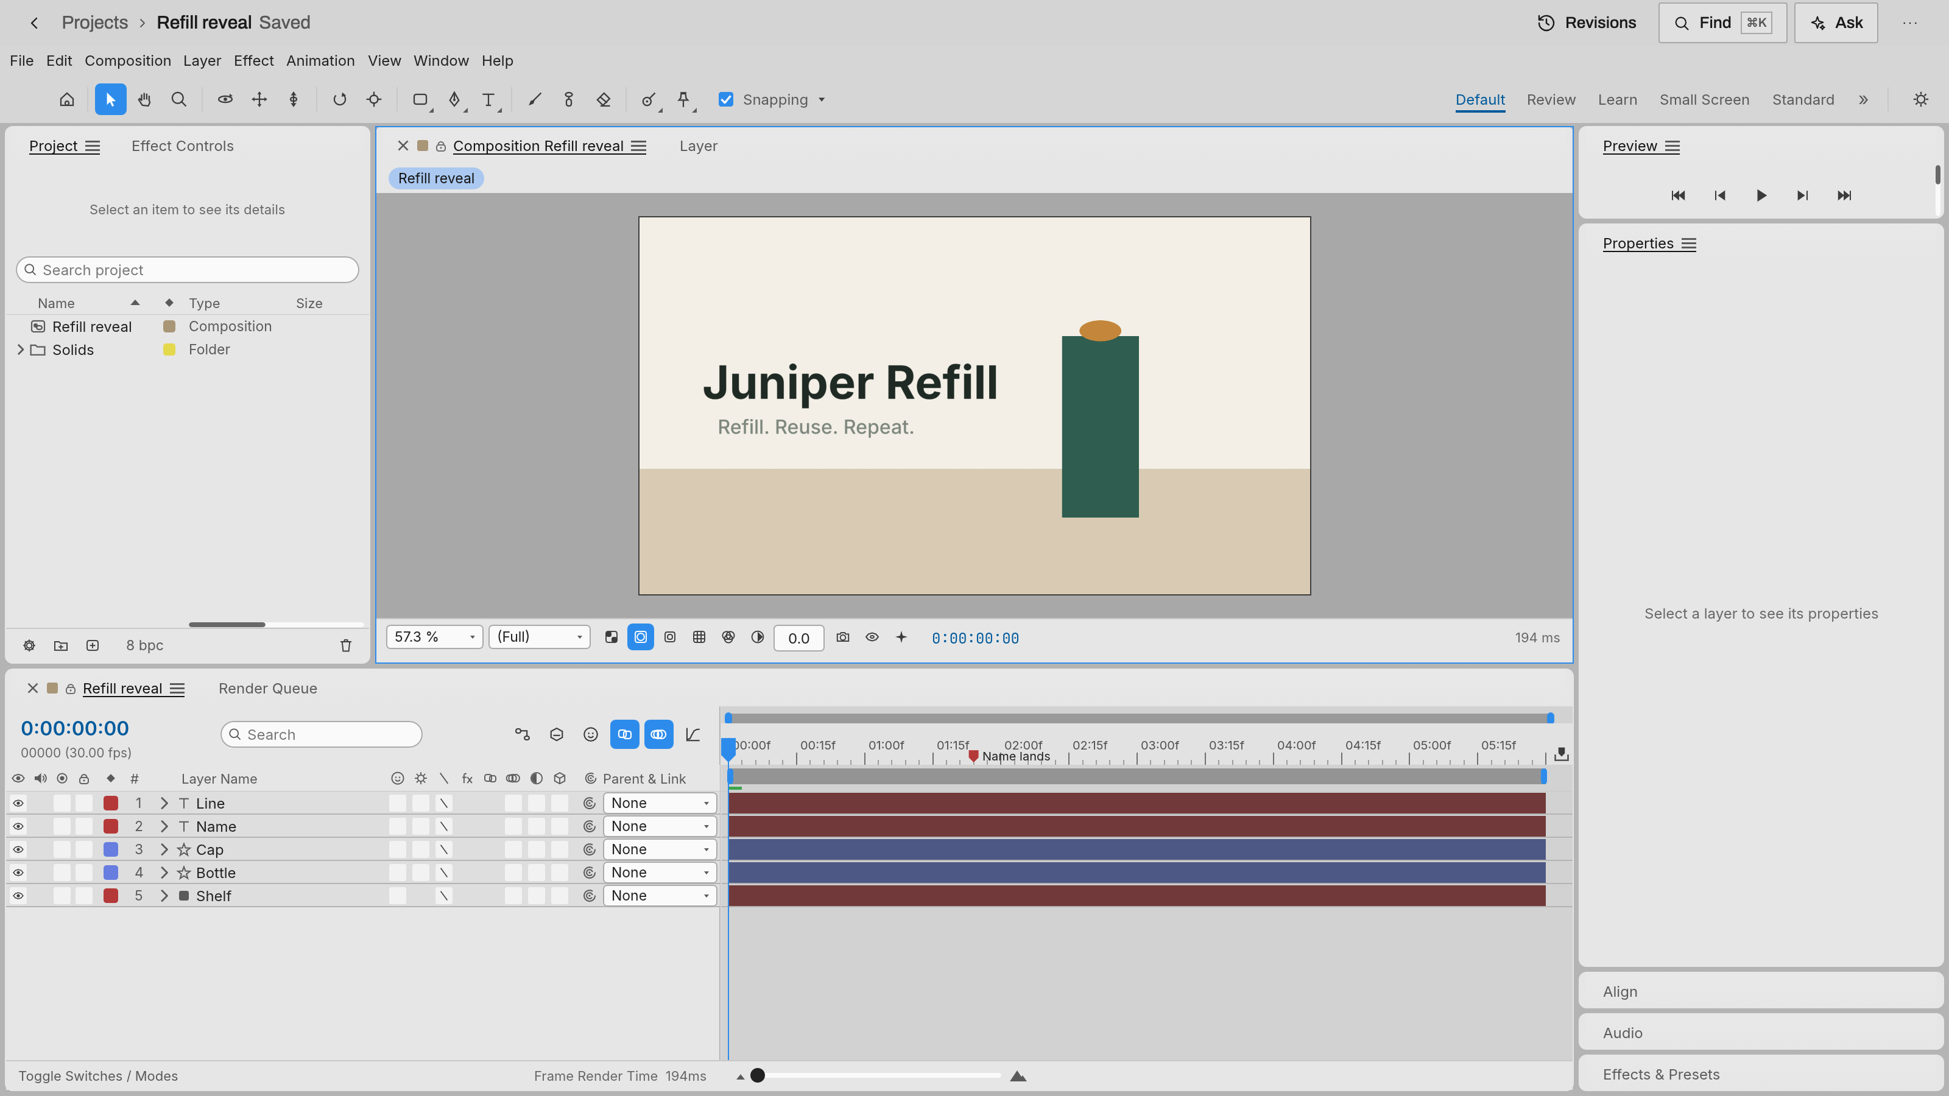1949x1096 pixels.
Task: Click the Bottle layer color label
Action: [x=110, y=872]
